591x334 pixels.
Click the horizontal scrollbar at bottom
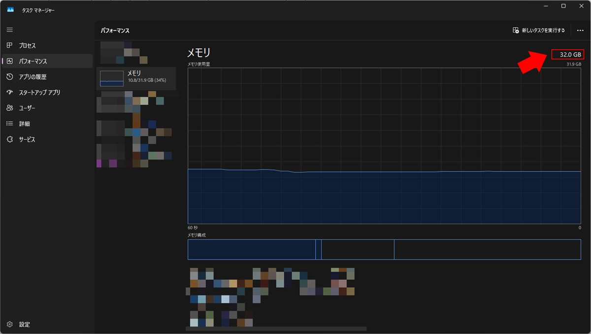click(x=276, y=329)
